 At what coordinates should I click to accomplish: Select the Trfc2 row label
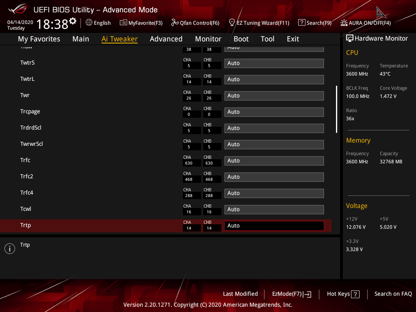point(26,176)
